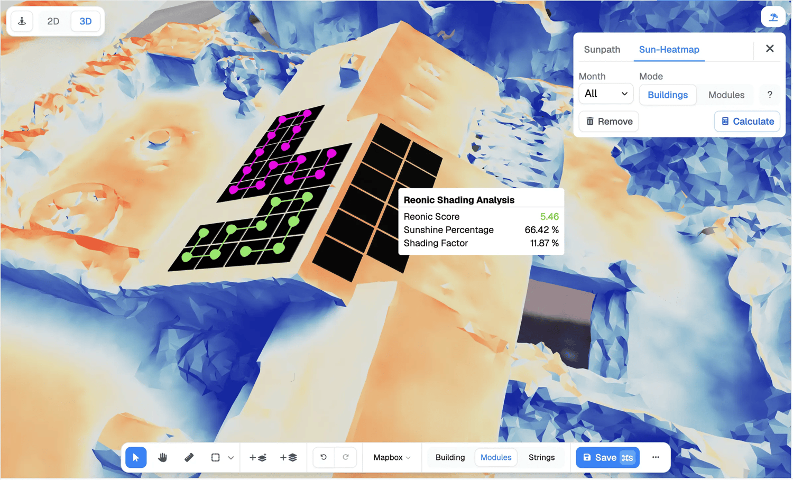Activate the hand pan tool
Image resolution: width=793 pixels, height=480 pixels.
pos(162,457)
